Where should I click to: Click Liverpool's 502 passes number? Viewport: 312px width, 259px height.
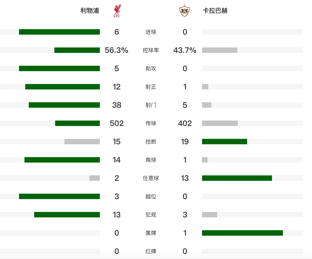point(117,123)
